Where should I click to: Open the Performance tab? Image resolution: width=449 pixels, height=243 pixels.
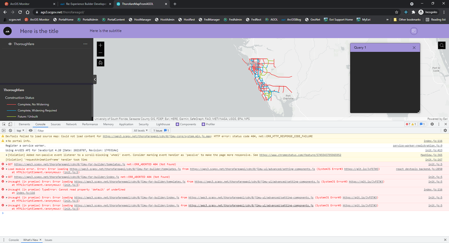[x=90, y=124]
